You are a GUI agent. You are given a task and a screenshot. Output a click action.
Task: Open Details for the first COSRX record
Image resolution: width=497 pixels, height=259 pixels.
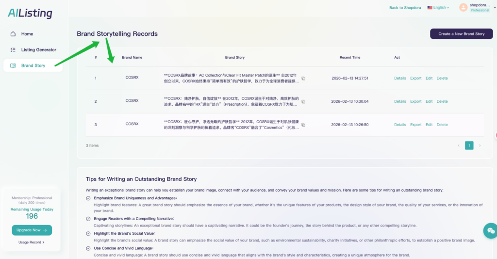(x=400, y=79)
